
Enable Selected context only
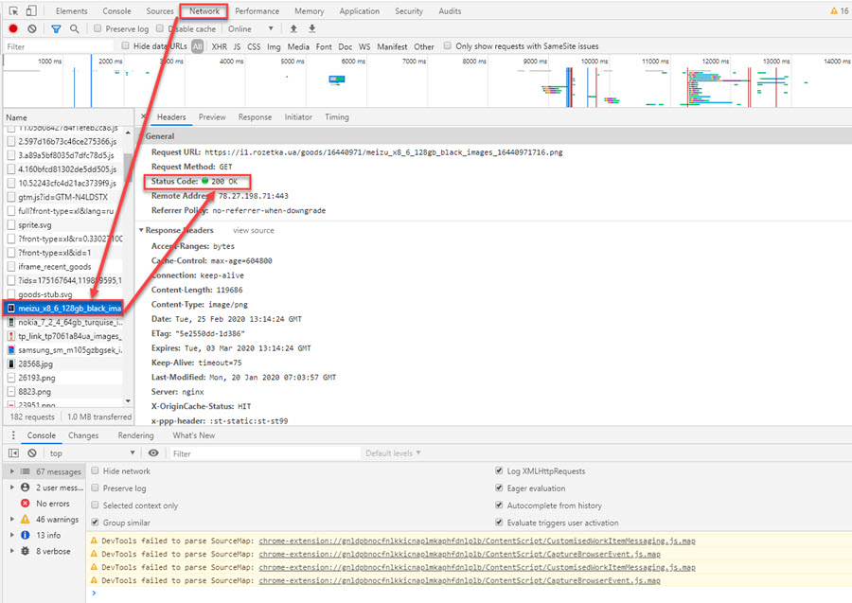tap(95, 505)
